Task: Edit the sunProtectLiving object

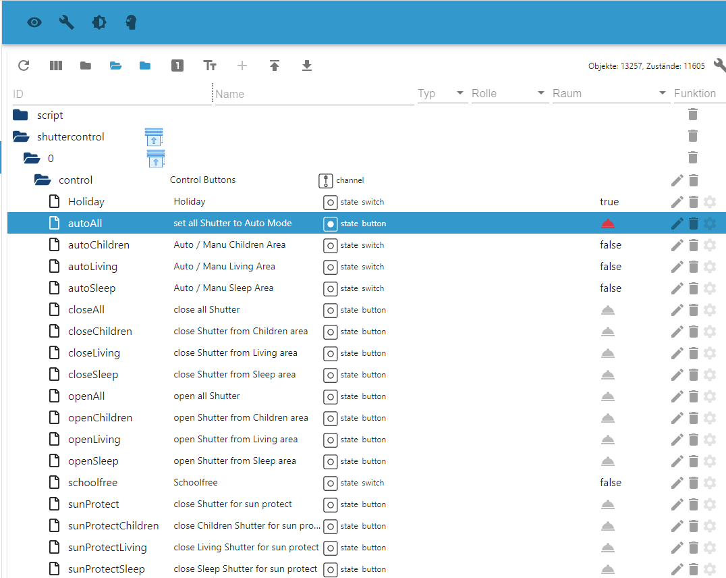Action: (x=677, y=548)
